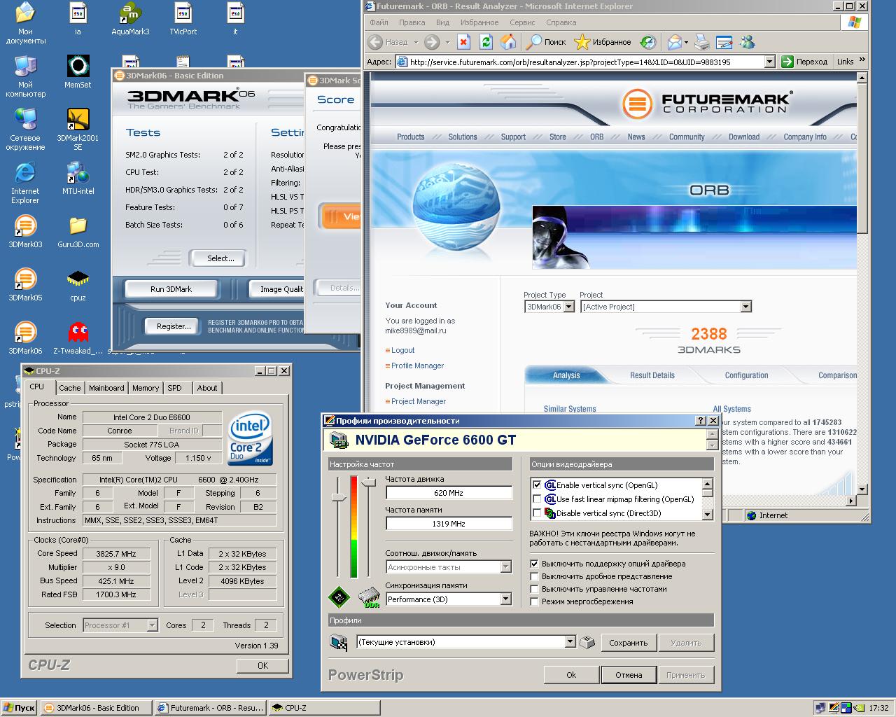Screen dimensions: 896x717
Task: Toggle Enable vertical sync (OpenGL)
Action: pos(537,485)
